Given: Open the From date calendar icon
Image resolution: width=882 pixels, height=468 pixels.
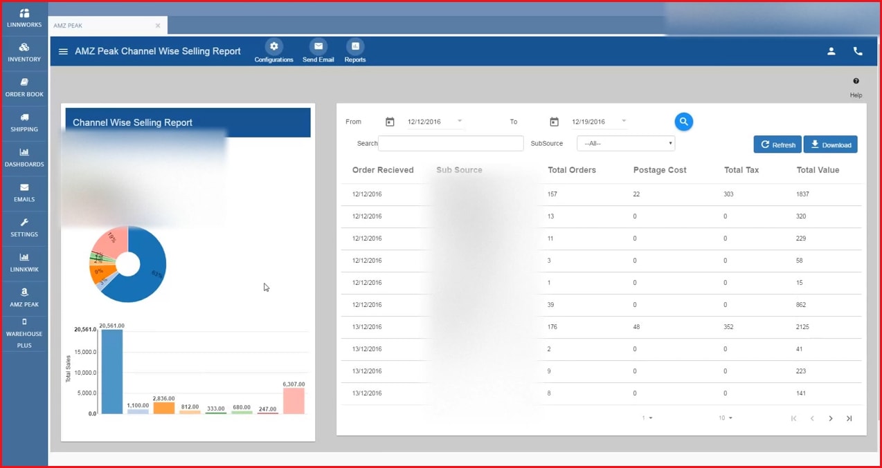Looking at the screenshot, I should tap(390, 122).
